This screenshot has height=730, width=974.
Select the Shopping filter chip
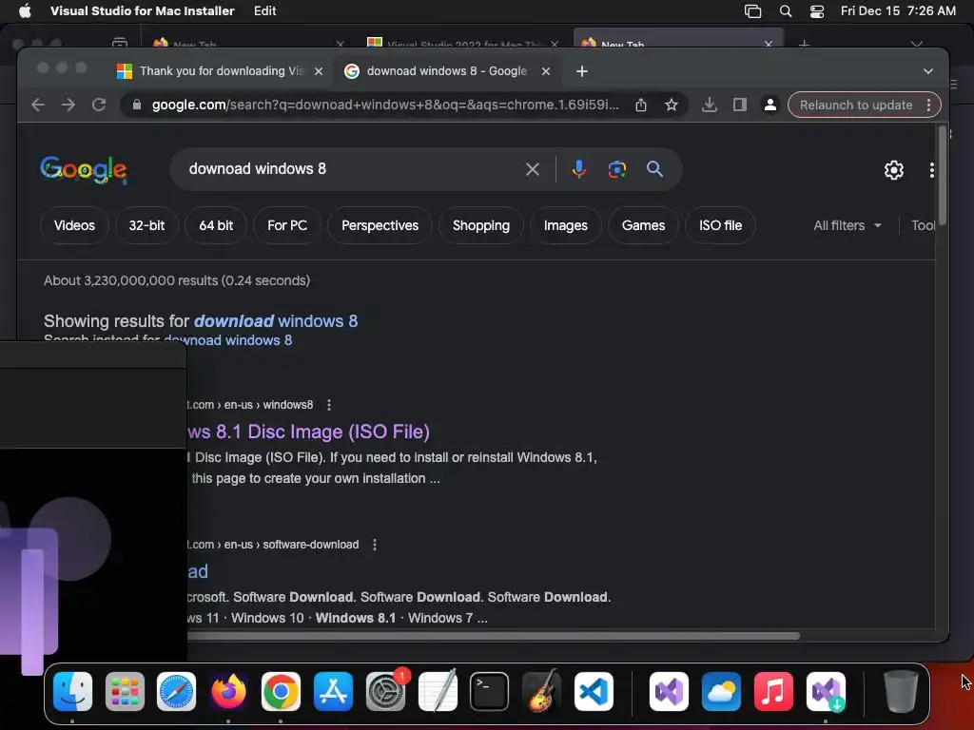coord(481,225)
